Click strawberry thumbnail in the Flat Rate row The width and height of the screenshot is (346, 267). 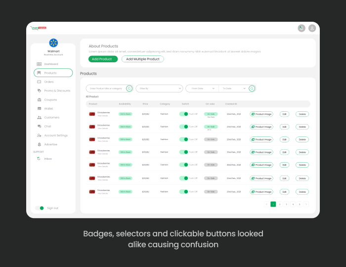pos(92,114)
